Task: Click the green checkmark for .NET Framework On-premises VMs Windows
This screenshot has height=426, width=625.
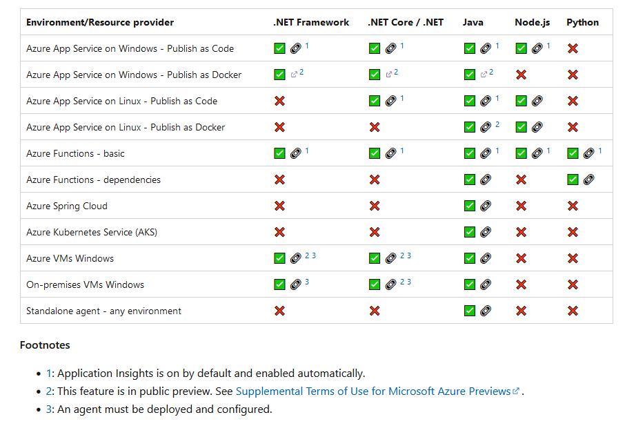Action: coord(280,284)
